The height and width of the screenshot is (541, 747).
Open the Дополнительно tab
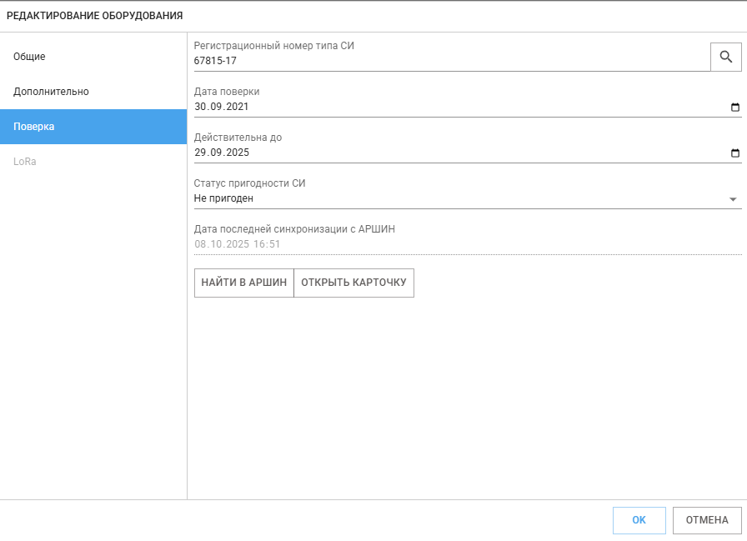pos(51,92)
